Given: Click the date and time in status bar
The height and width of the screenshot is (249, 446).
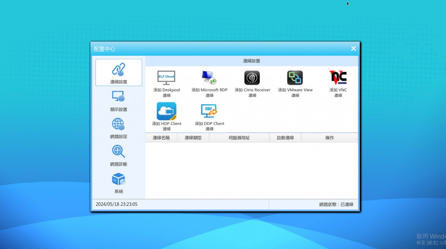Looking at the screenshot, I should tap(116, 204).
